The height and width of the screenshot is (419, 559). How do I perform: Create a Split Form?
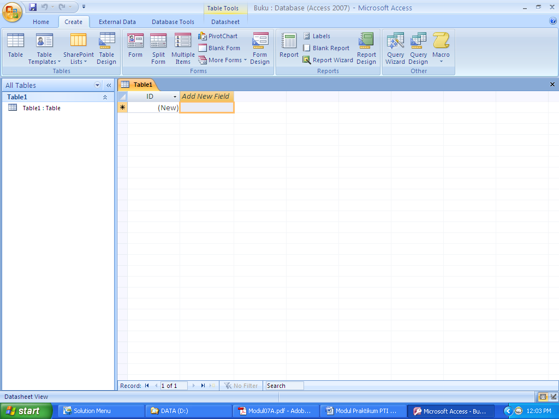(158, 49)
